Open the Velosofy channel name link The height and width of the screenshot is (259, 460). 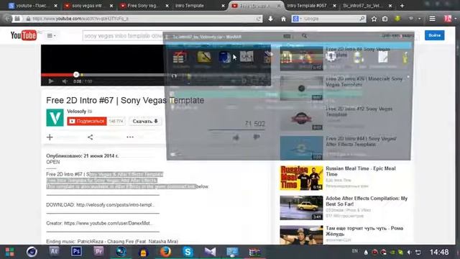(x=77, y=112)
